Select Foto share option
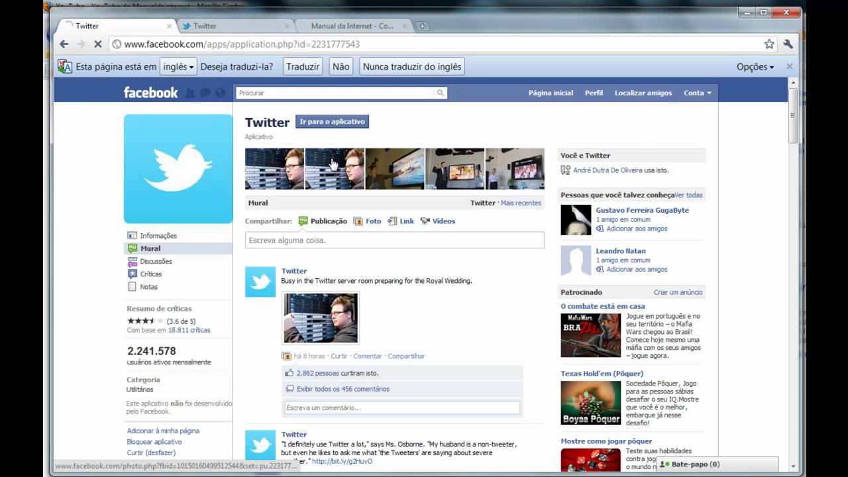Screen dimensions: 848x477 368,221
